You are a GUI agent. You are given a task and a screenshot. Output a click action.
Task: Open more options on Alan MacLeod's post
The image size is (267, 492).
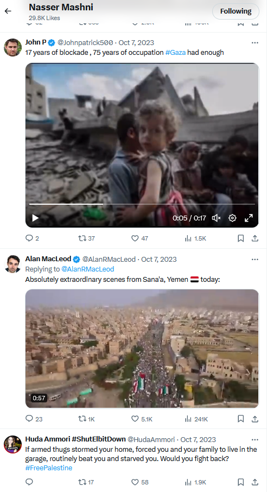click(x=255, y=260)
